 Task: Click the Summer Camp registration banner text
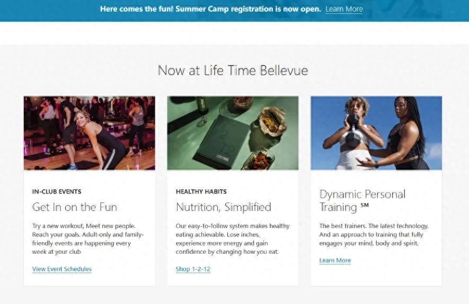click(x=210, y=9)
